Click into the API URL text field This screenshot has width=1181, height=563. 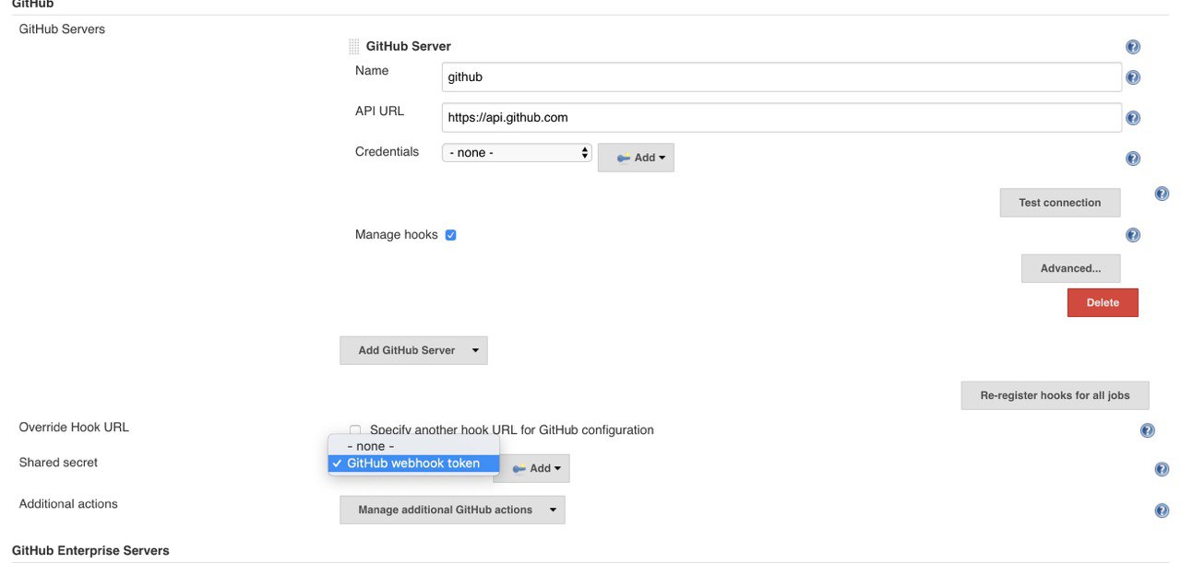tap(781, 118)
